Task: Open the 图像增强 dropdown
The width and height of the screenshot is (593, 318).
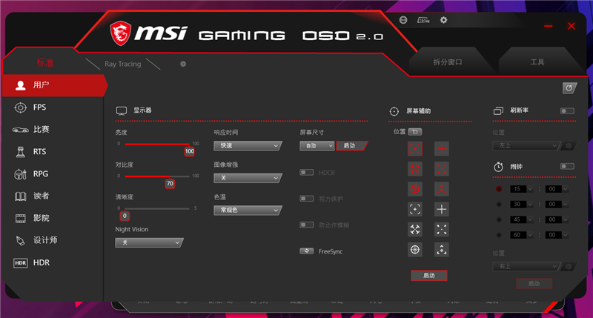Action: coord(248,178)
